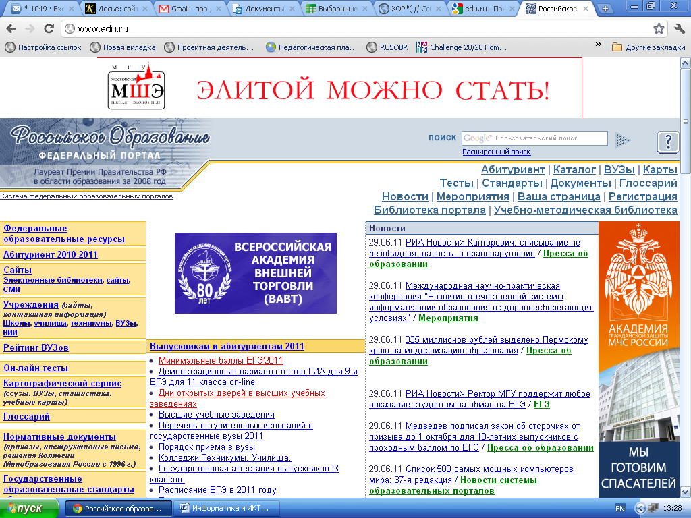Open the Карты navigation link
The height and width of the screenshot is (518, 691).
[660, 169]
